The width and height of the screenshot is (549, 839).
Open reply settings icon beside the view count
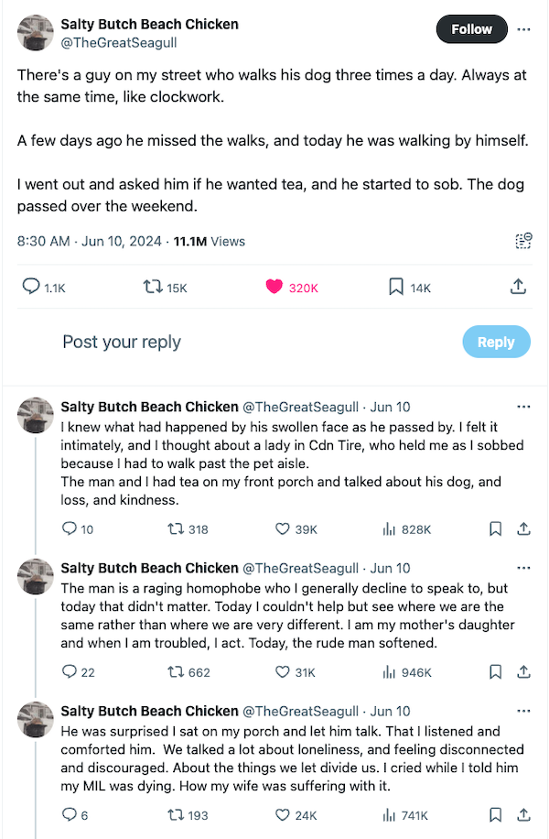click(522, 240)
